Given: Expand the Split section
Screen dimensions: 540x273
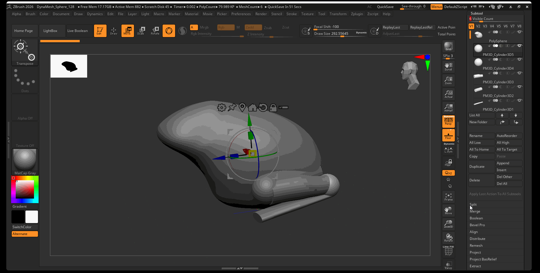Looking at the screenshot, I should pyautogui.click(x=473, y=205).
